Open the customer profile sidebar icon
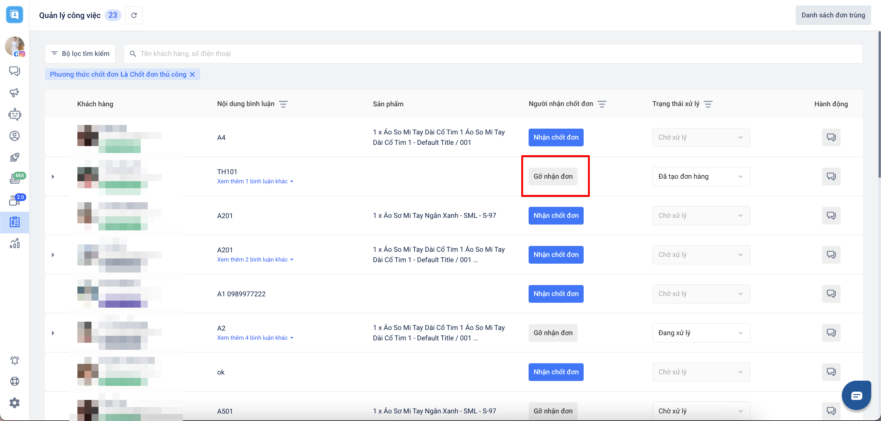 tap(14, 136)
